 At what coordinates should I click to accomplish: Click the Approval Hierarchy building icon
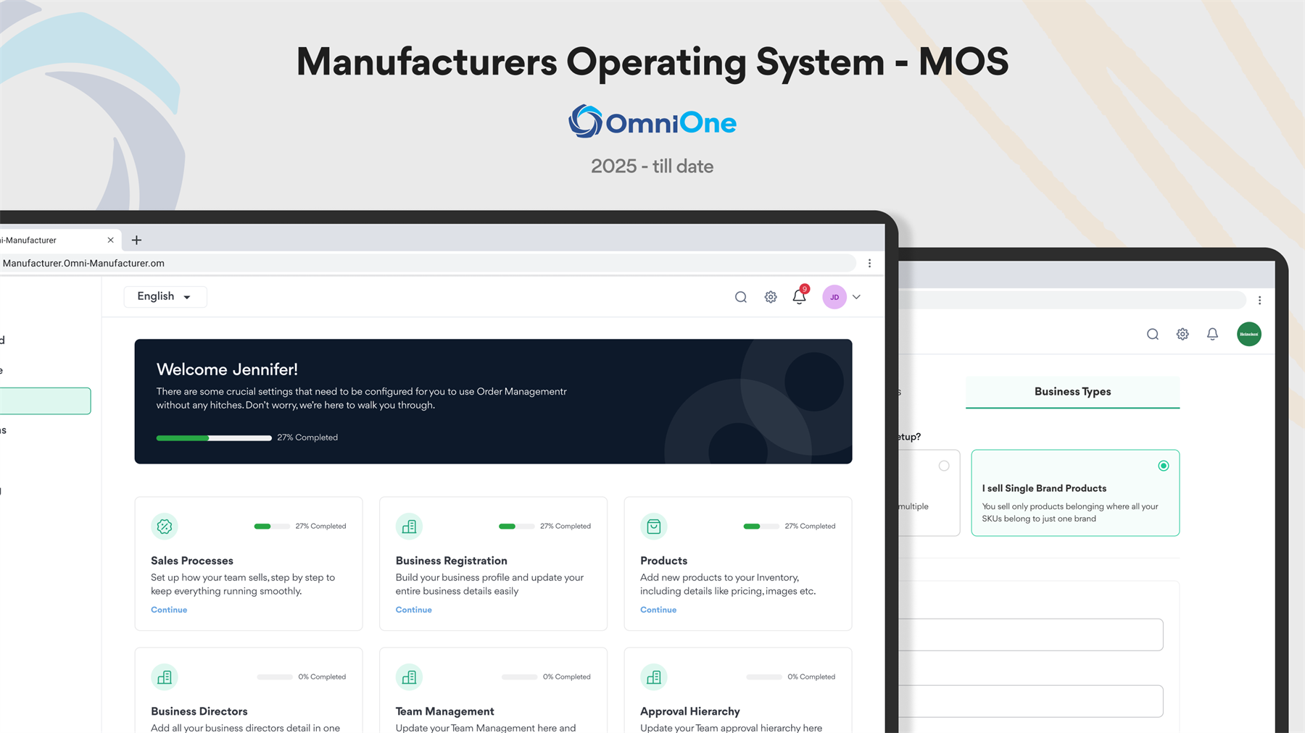point(654,677)
